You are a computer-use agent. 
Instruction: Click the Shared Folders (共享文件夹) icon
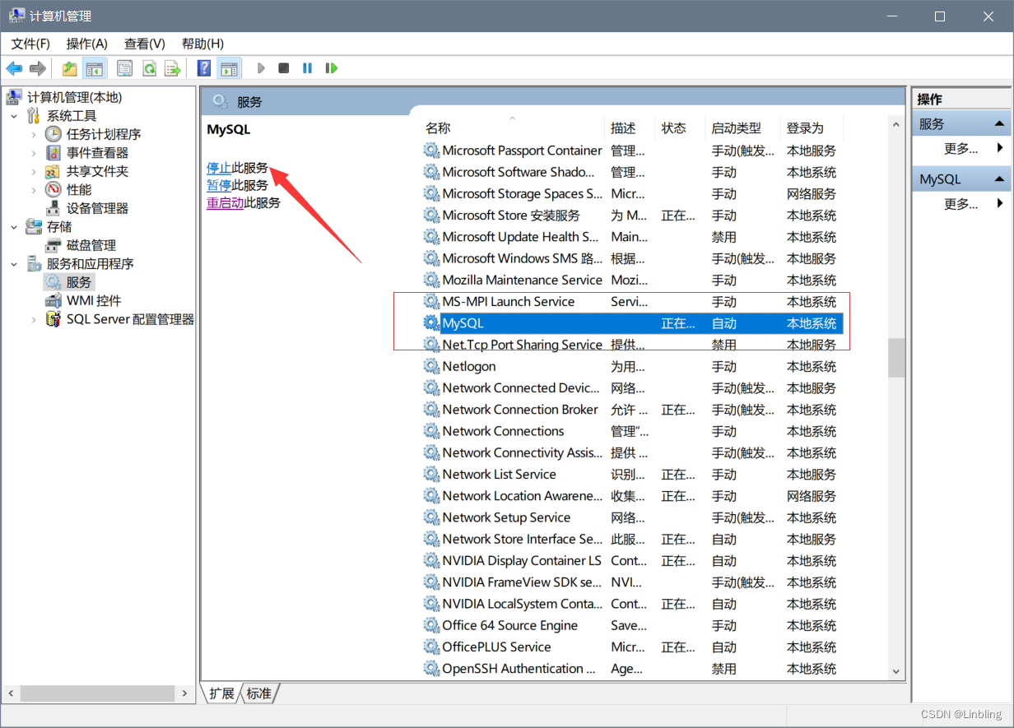click(53, 171)
